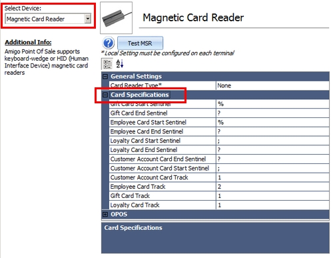Select the Gift Card Track label
Image resolution: width=333 pixels, height=258 pixels.
130,196
